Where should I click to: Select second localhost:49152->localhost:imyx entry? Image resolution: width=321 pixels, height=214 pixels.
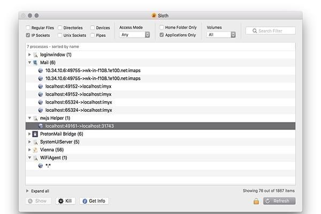160,94
